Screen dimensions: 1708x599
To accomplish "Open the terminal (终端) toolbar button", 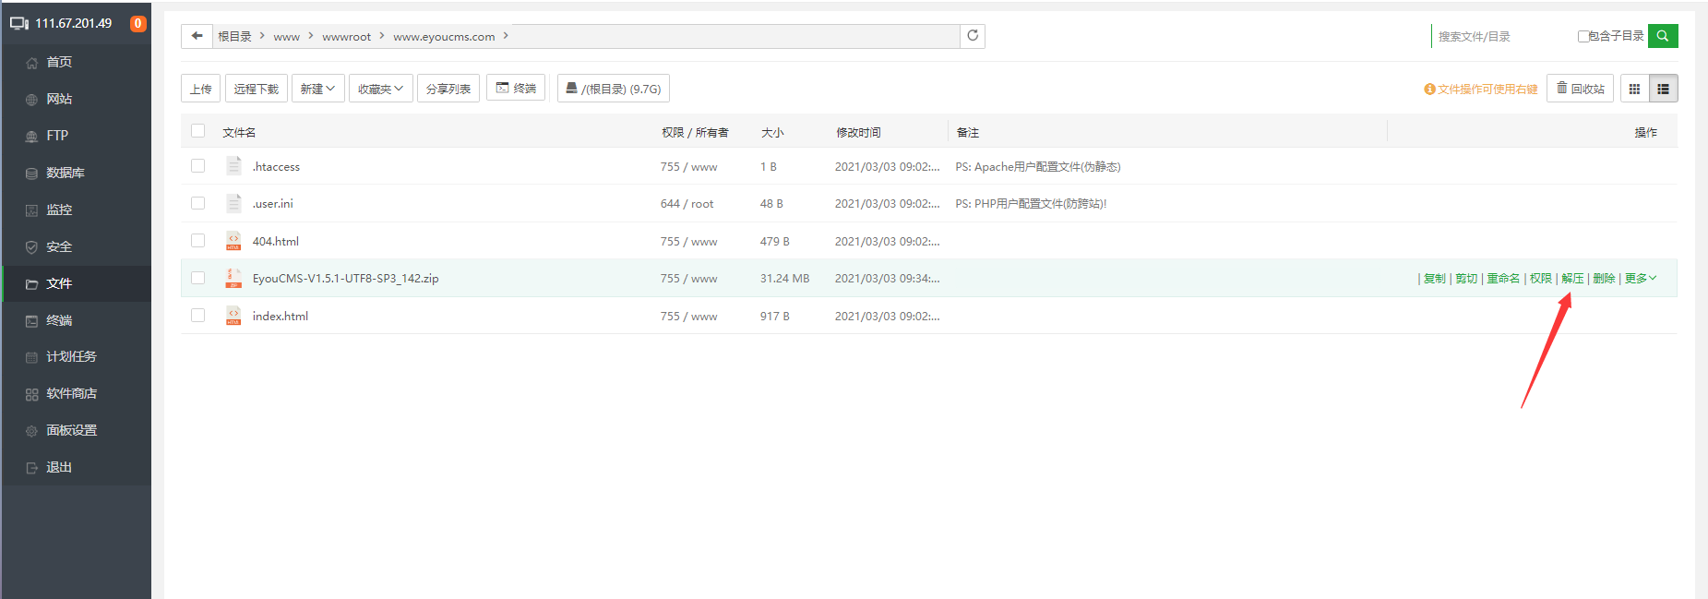I will tap(516, 89).
